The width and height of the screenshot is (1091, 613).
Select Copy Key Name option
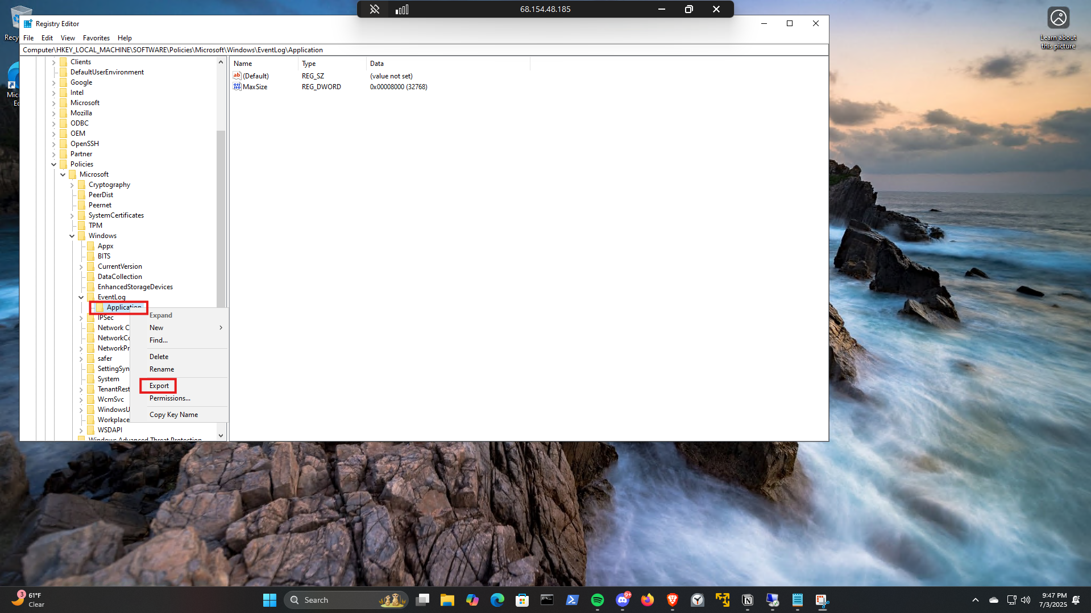click(x=173, y=415)
